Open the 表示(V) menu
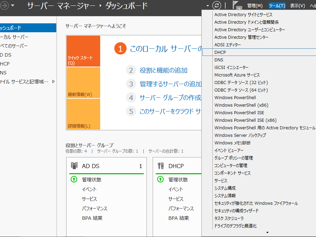 coord(297,5)
